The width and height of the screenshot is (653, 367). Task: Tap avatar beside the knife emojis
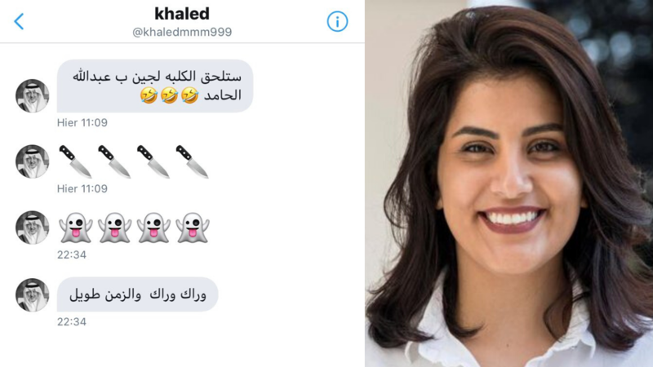[x=33, y=161]
